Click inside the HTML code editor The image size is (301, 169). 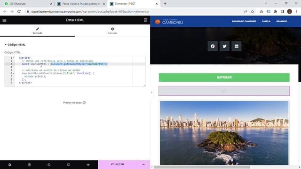click(x=75, y=71)
